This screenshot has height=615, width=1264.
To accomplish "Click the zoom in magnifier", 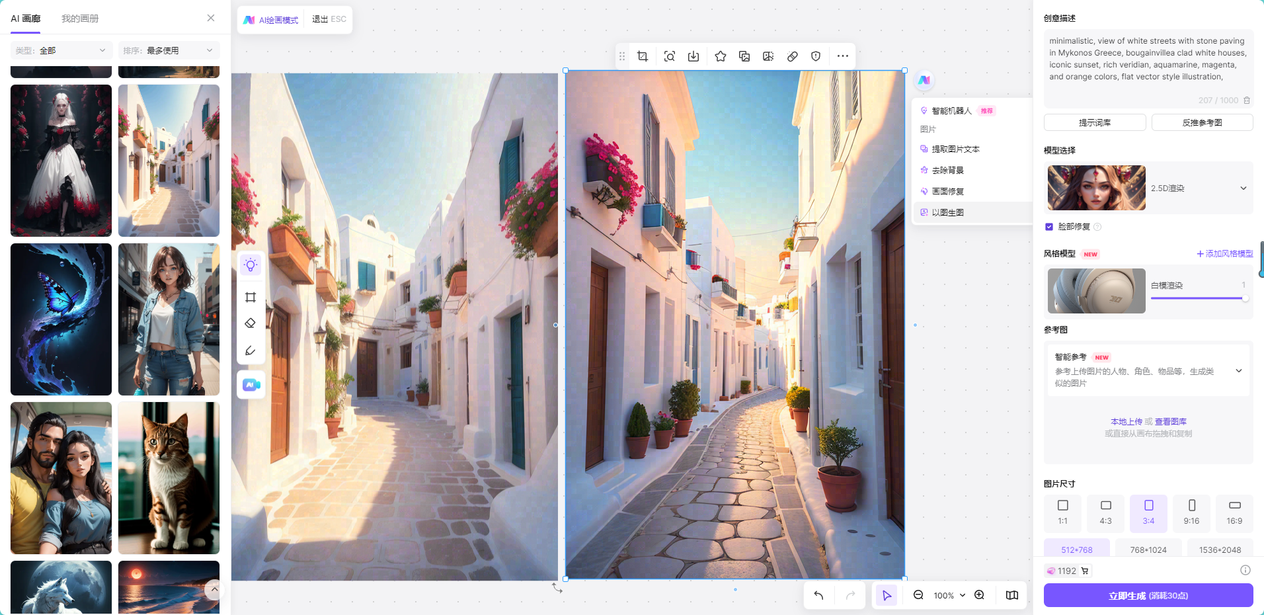I will click(979, 595).
